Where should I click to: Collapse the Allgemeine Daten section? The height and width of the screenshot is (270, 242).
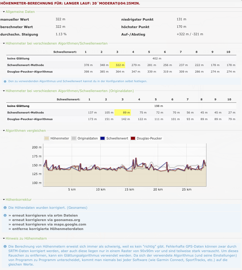click(20, 12)
